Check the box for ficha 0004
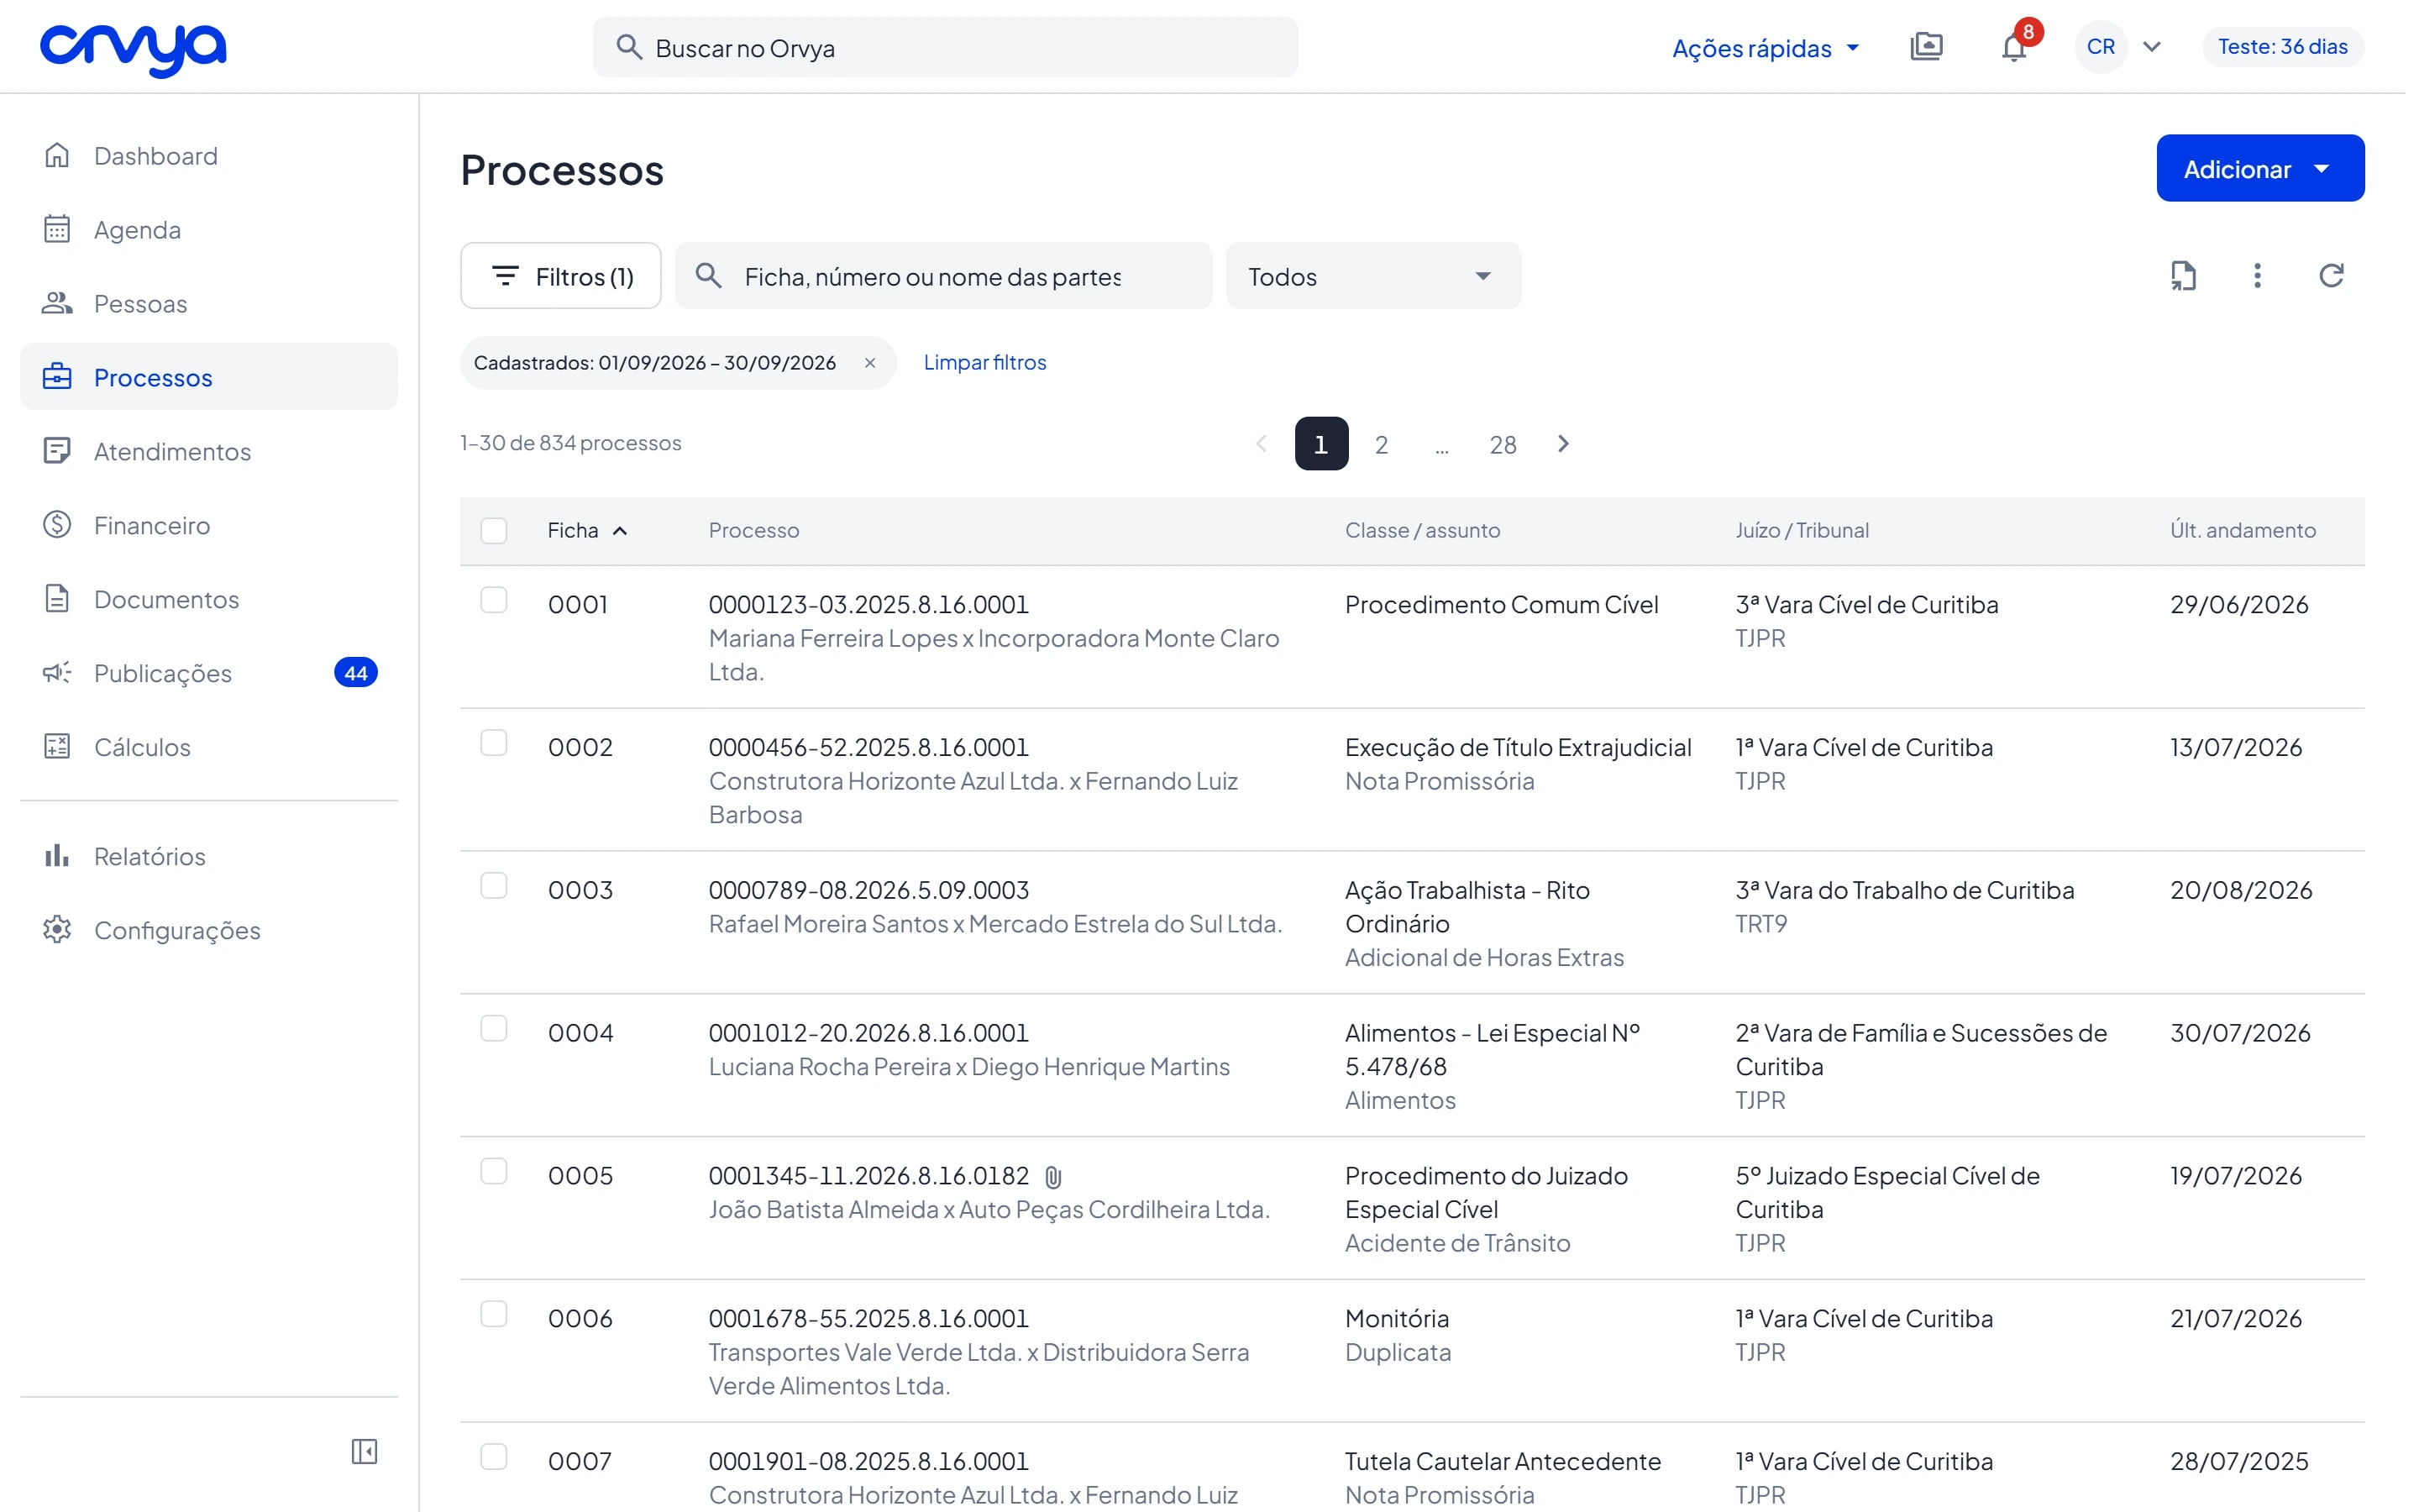 click(494, 1029)
